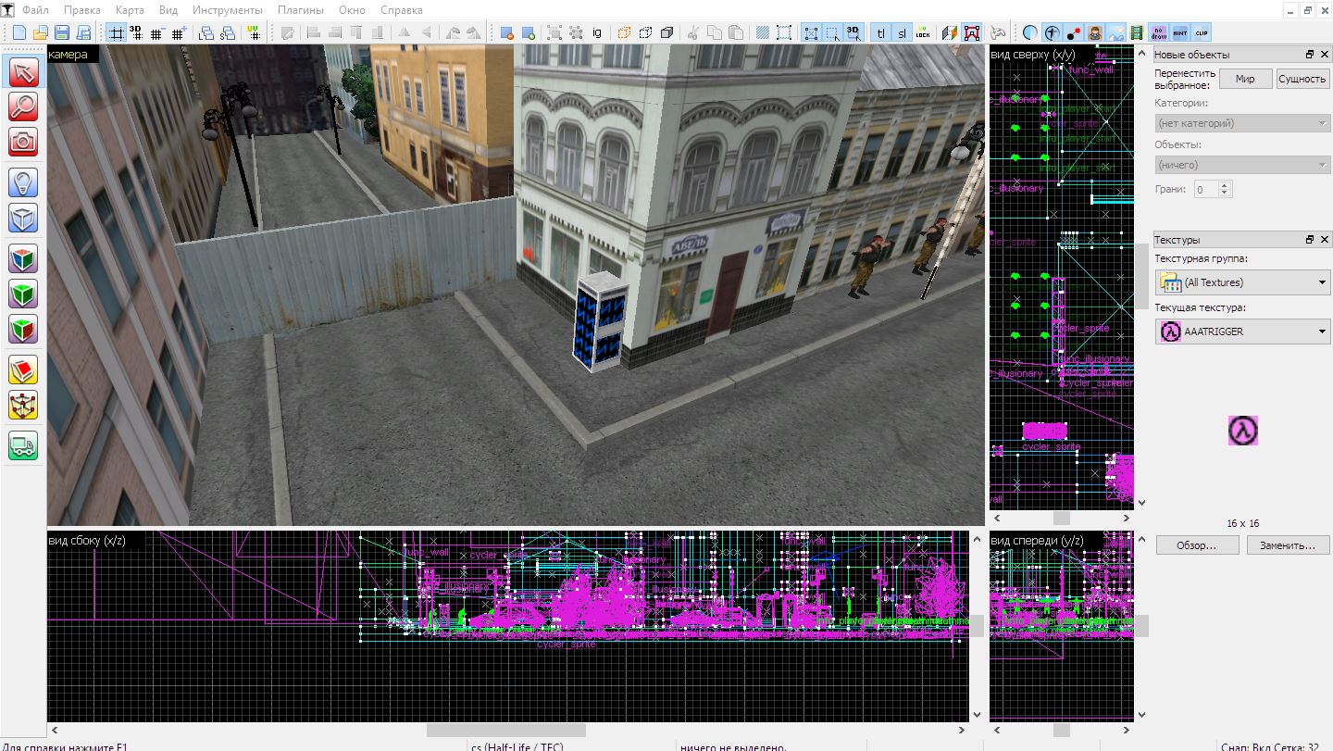Open the Плагины menu
Screen dimensions: 1333x751
[301, 10]
